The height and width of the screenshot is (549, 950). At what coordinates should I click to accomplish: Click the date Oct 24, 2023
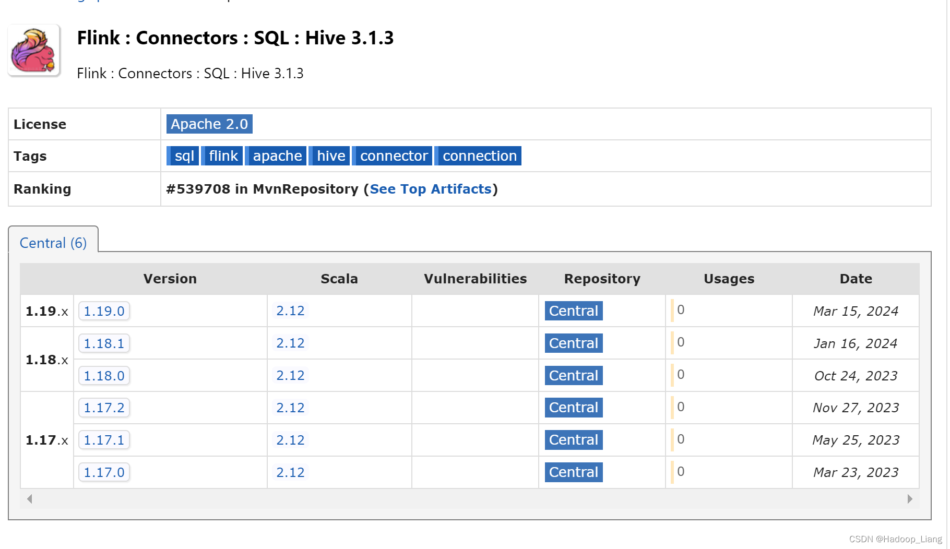click(856, 376)
